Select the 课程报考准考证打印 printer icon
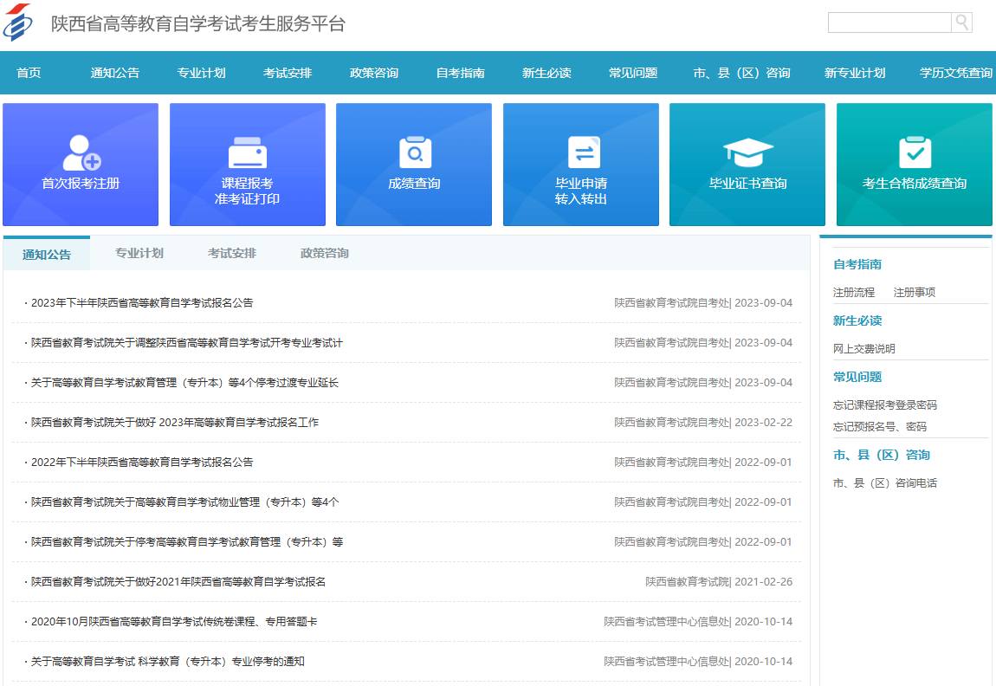This screenshot has height=686, width=996. point(247,152)
